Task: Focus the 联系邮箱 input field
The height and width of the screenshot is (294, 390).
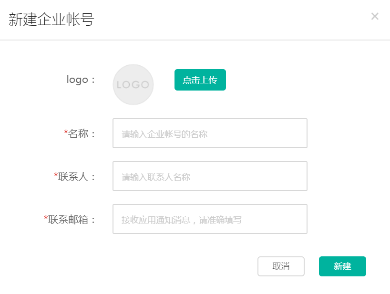Action: (x=210, y=219)
